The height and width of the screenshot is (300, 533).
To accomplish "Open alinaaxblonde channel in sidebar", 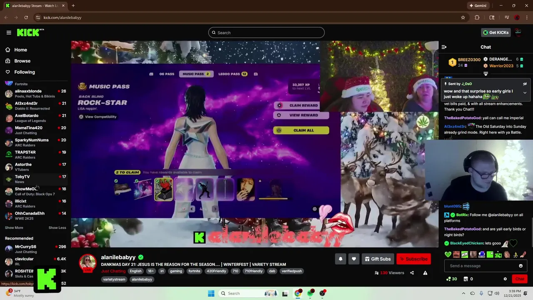I will (35, 93).
